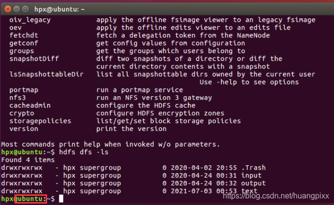Click the output directory entry

tap(253, 183)
